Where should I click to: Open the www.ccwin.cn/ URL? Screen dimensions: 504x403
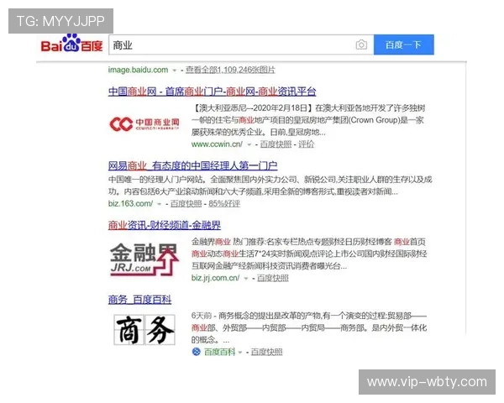coord(217,144)
